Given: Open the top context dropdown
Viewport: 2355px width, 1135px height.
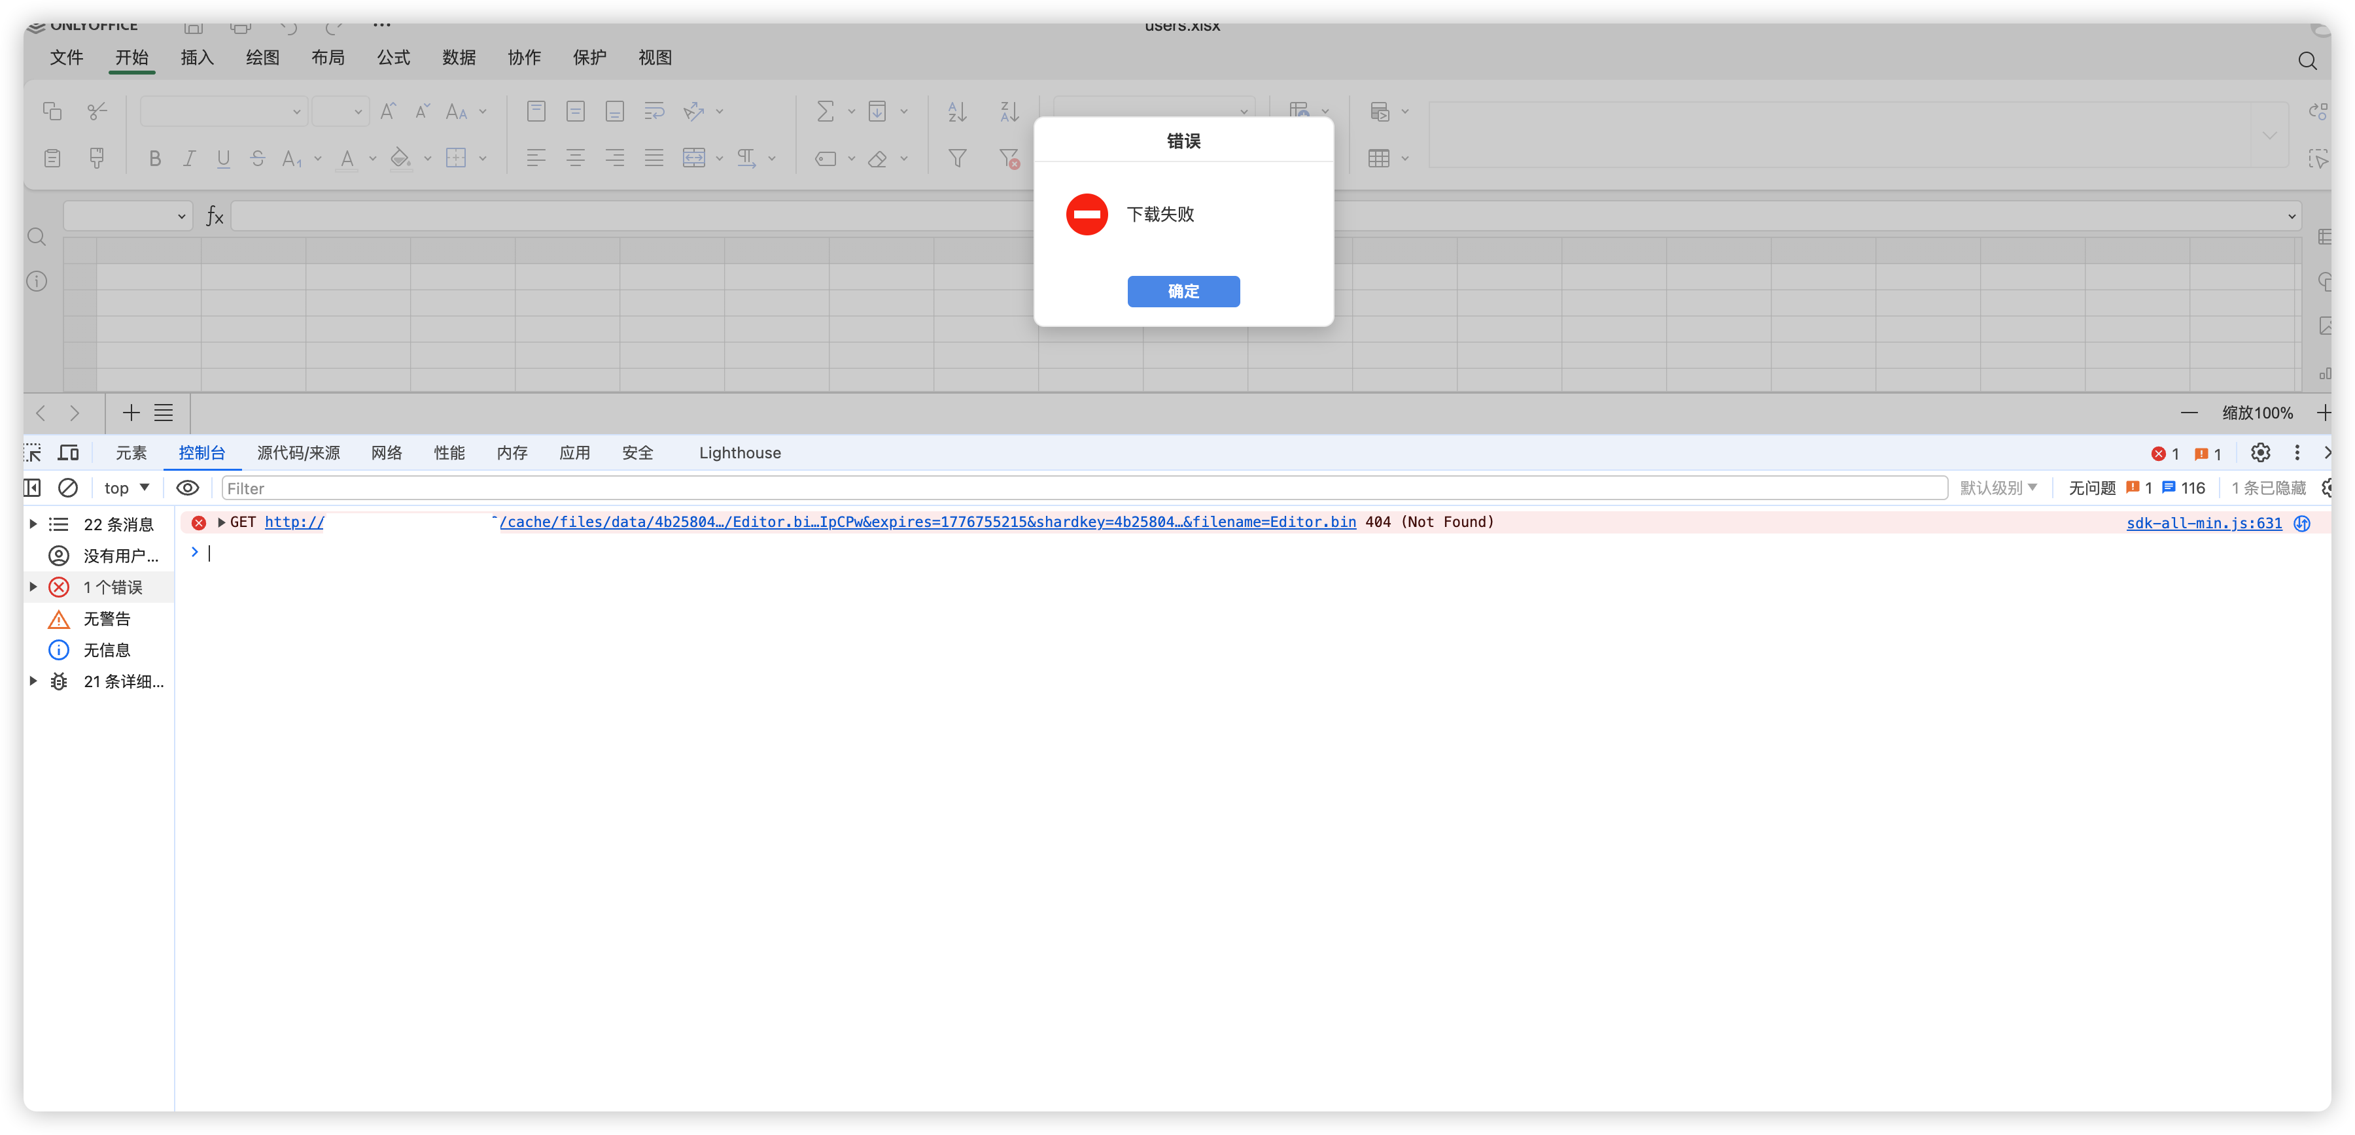Looking at the screenshot, I should coord(126,488).
